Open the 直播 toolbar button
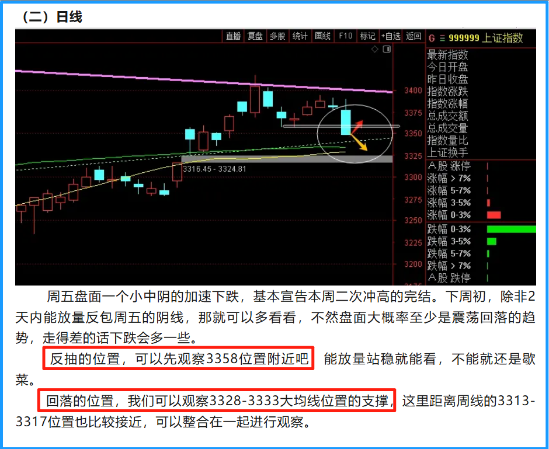Screen dimensions: 549x449 [233, 36]
